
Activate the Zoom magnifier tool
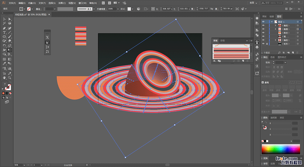tap(10, 78)
